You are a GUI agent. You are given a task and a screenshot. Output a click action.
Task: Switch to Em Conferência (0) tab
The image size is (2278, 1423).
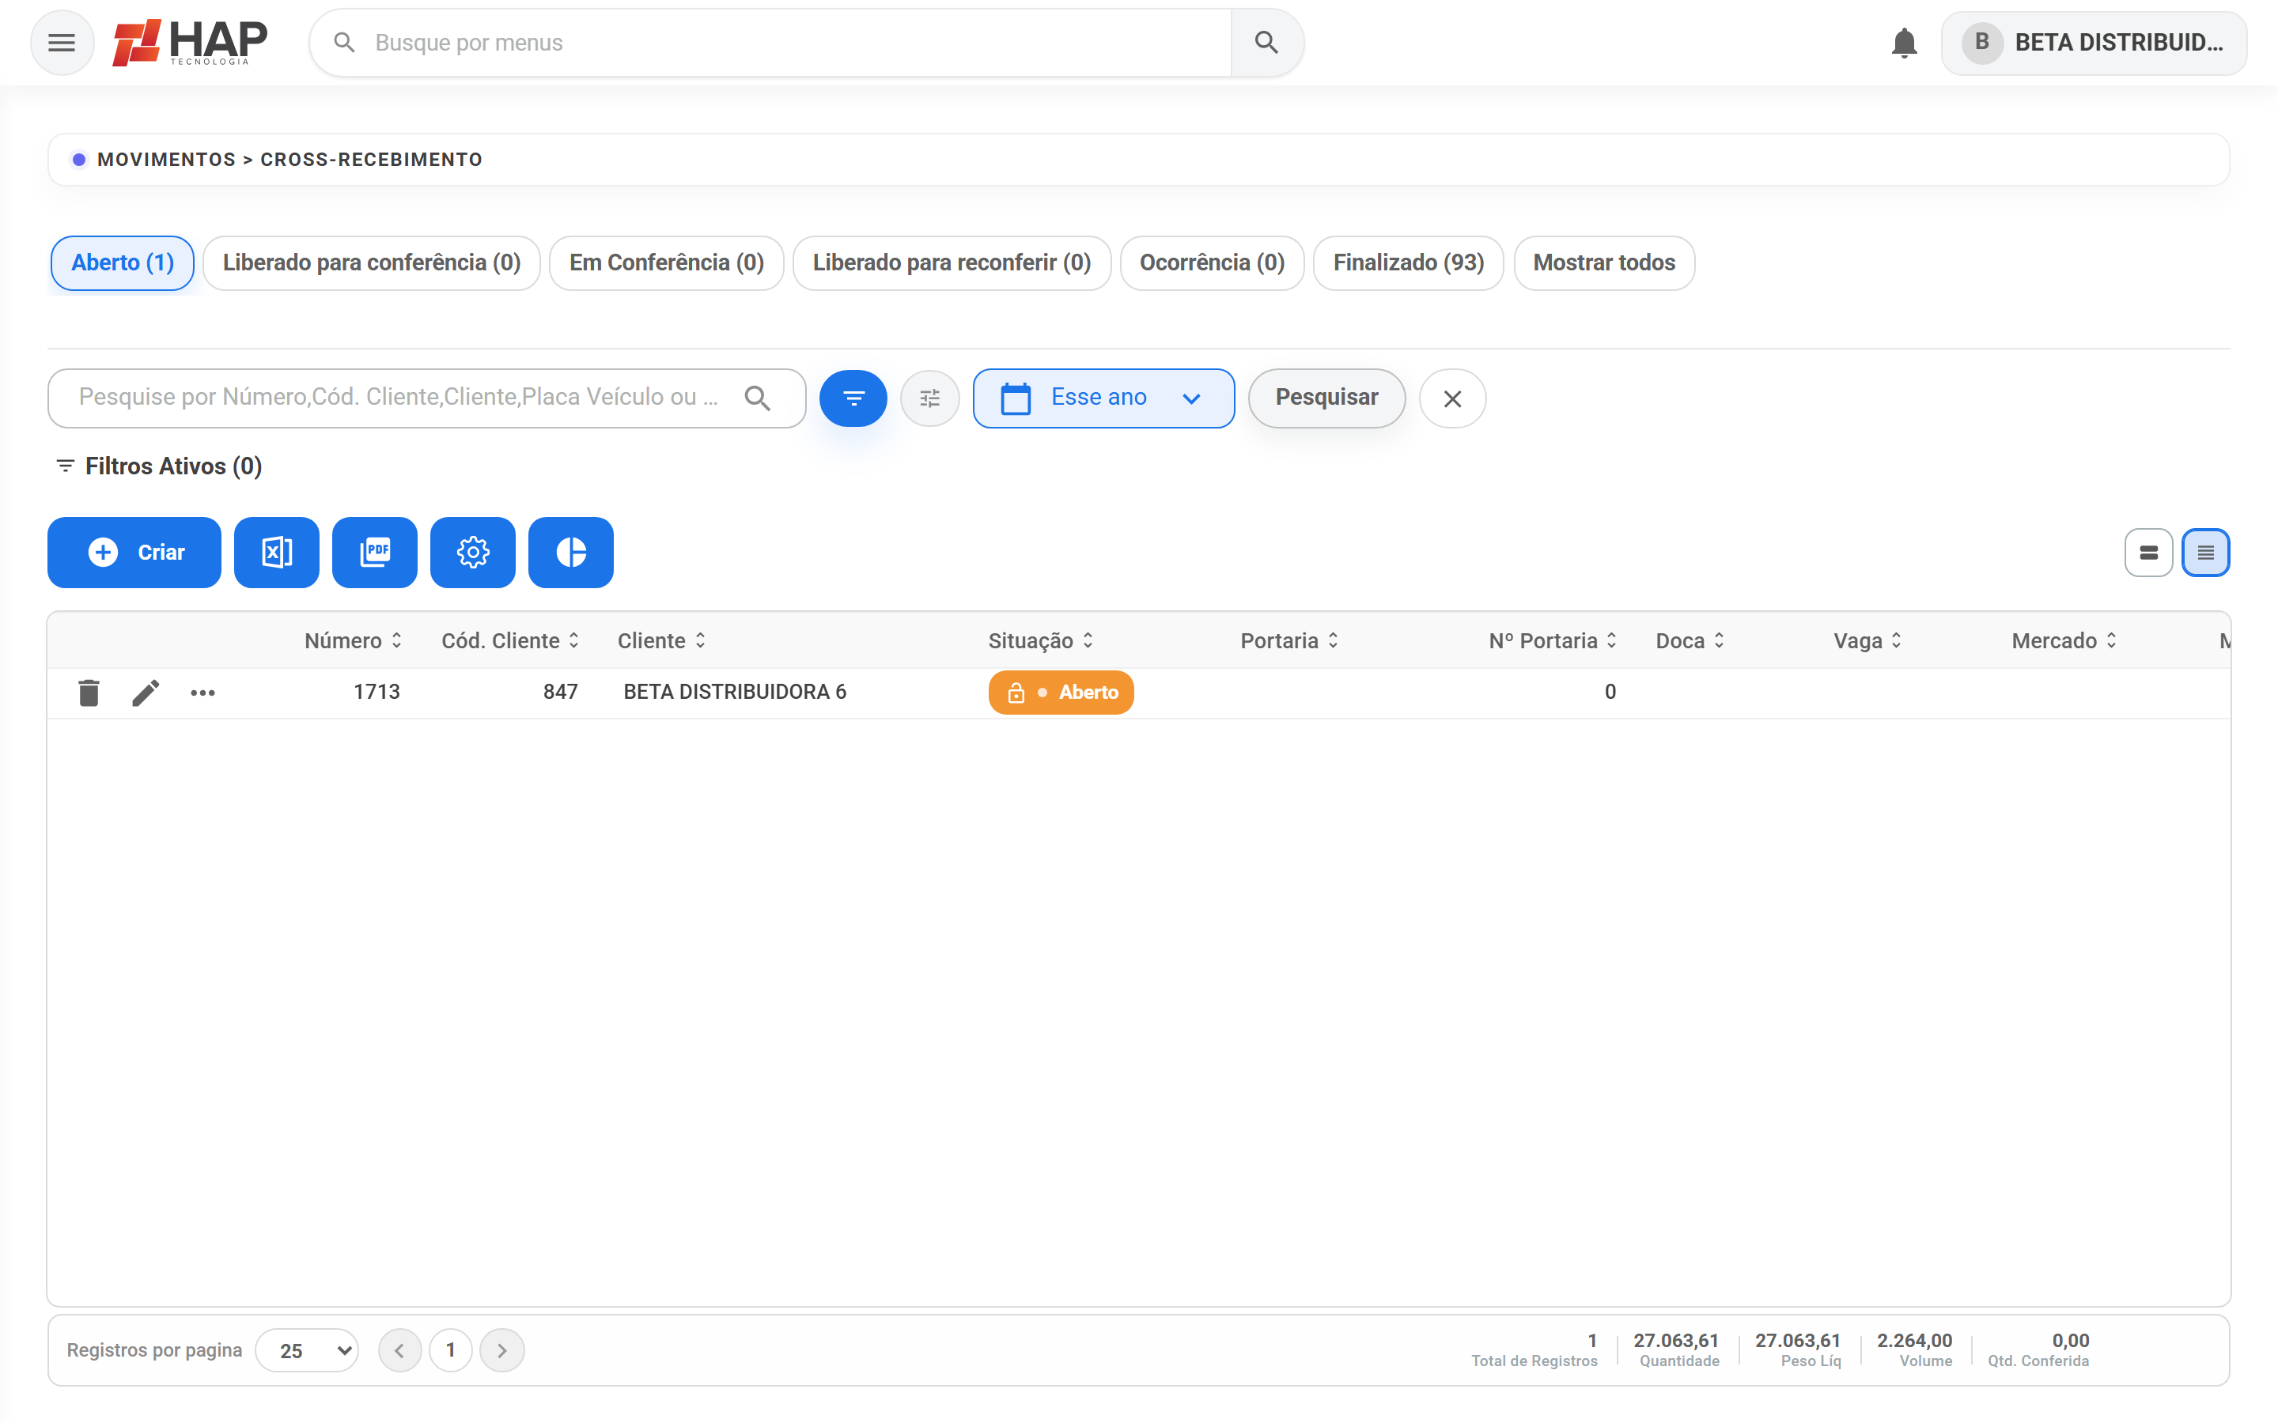[667, 262]
